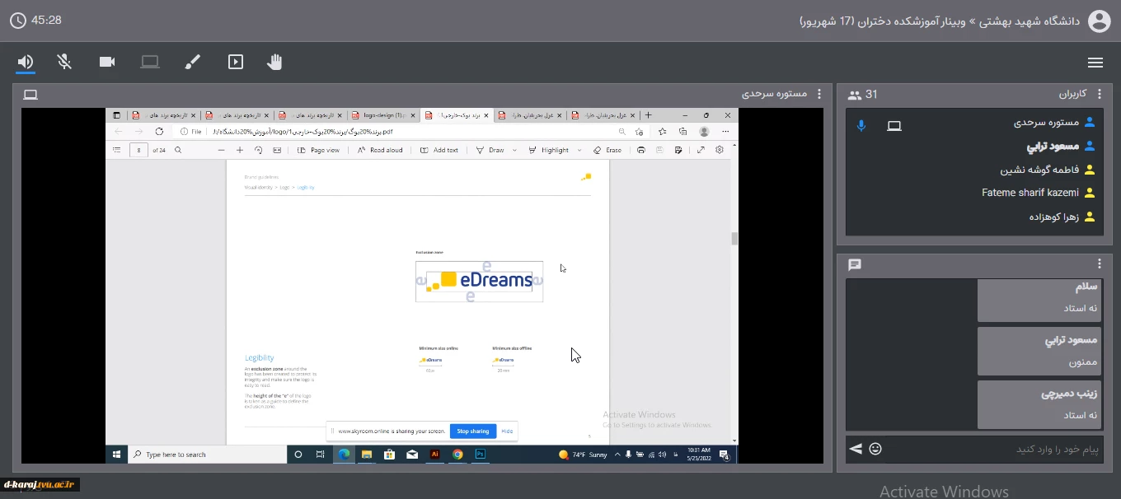This screenshot has width=1121, height=499.
Task: Open Chrome from shared taskbar
Action: [x=457, y=454]
